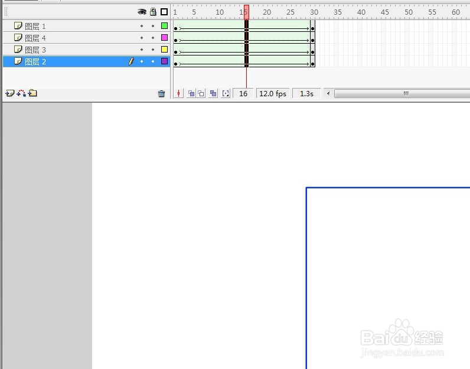The width and height of the screenshot is (470, 369).
Task: Toggle lock dot for 图层 2
Action: [153, 61]
